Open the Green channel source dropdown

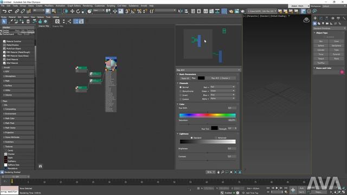(222, 91)
